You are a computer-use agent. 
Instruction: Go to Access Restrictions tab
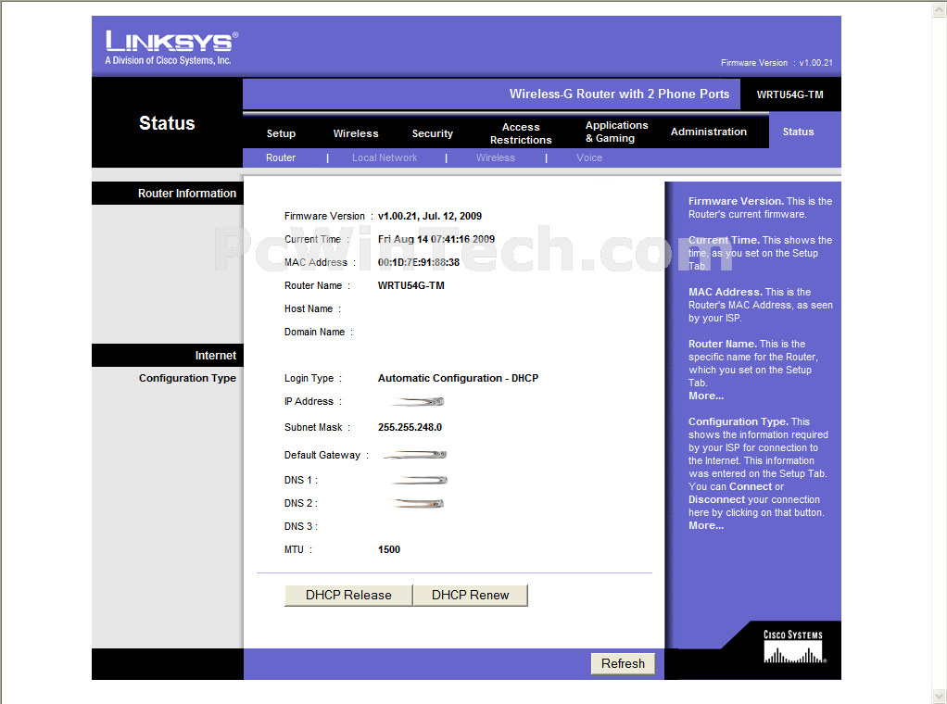tap(521, 133)
